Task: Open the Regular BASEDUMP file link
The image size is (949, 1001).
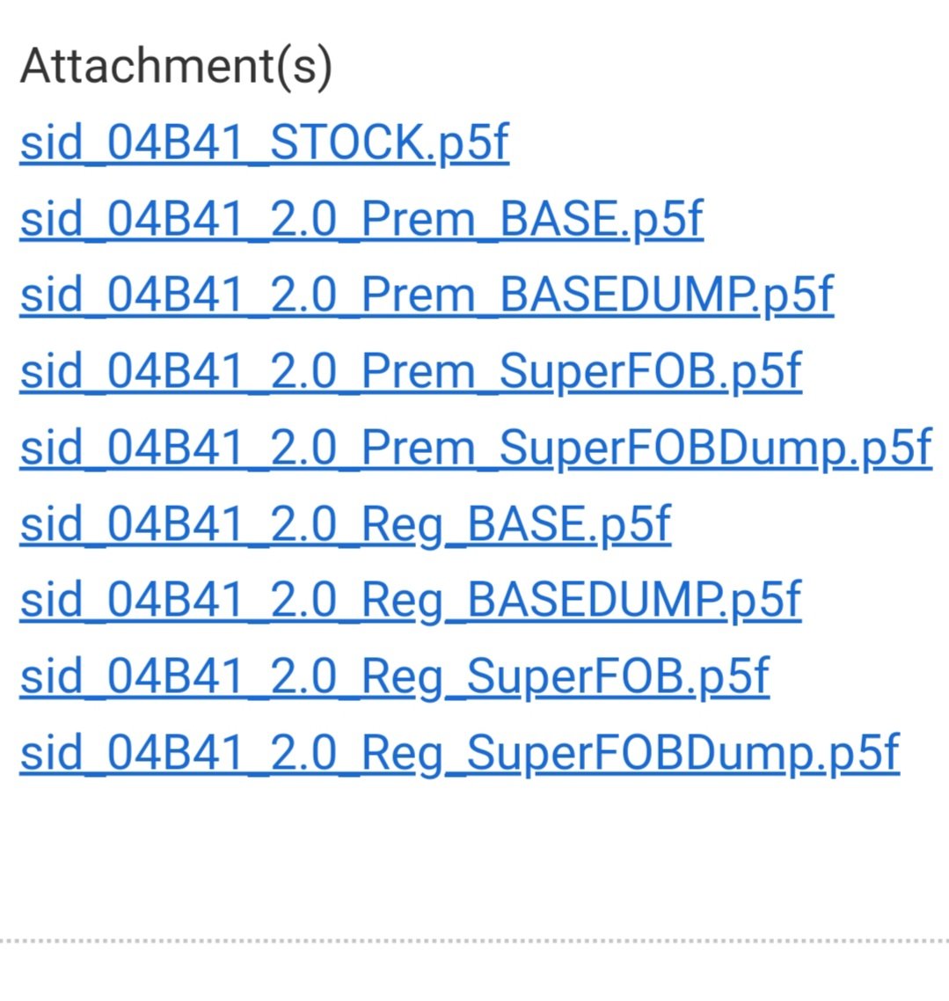Action: [411, 601]
